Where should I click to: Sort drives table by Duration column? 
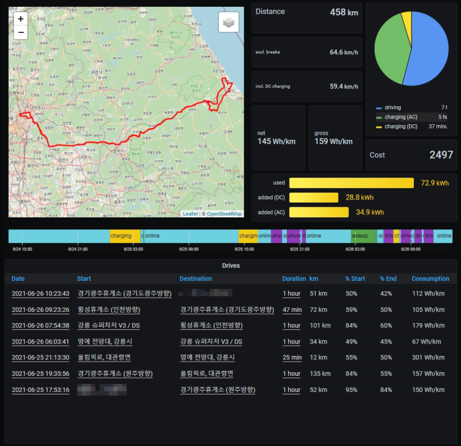point(294,278)
